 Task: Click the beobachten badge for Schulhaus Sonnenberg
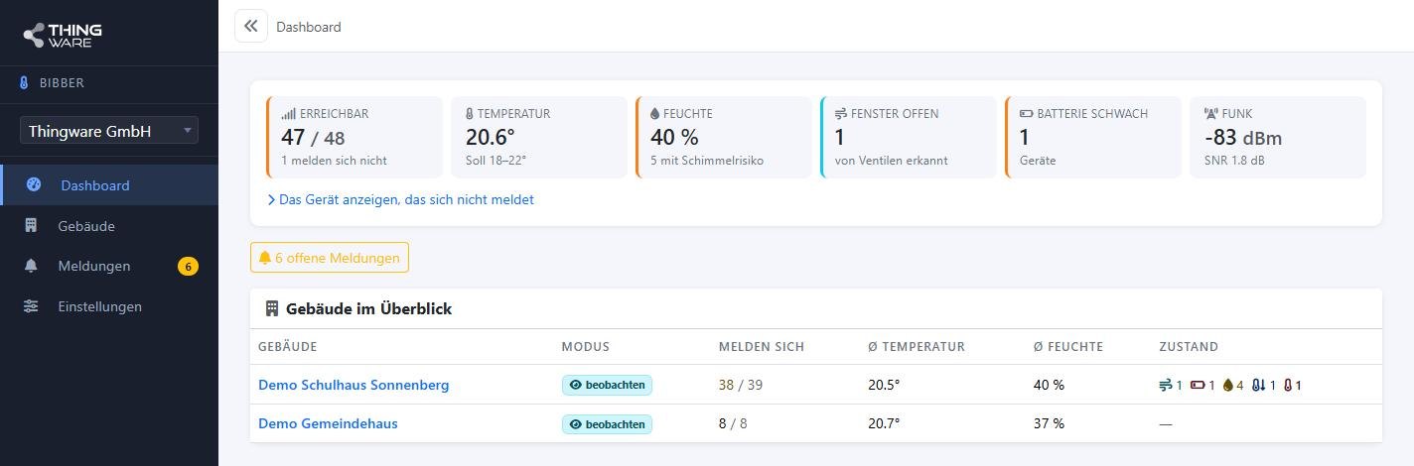point(607,385)
